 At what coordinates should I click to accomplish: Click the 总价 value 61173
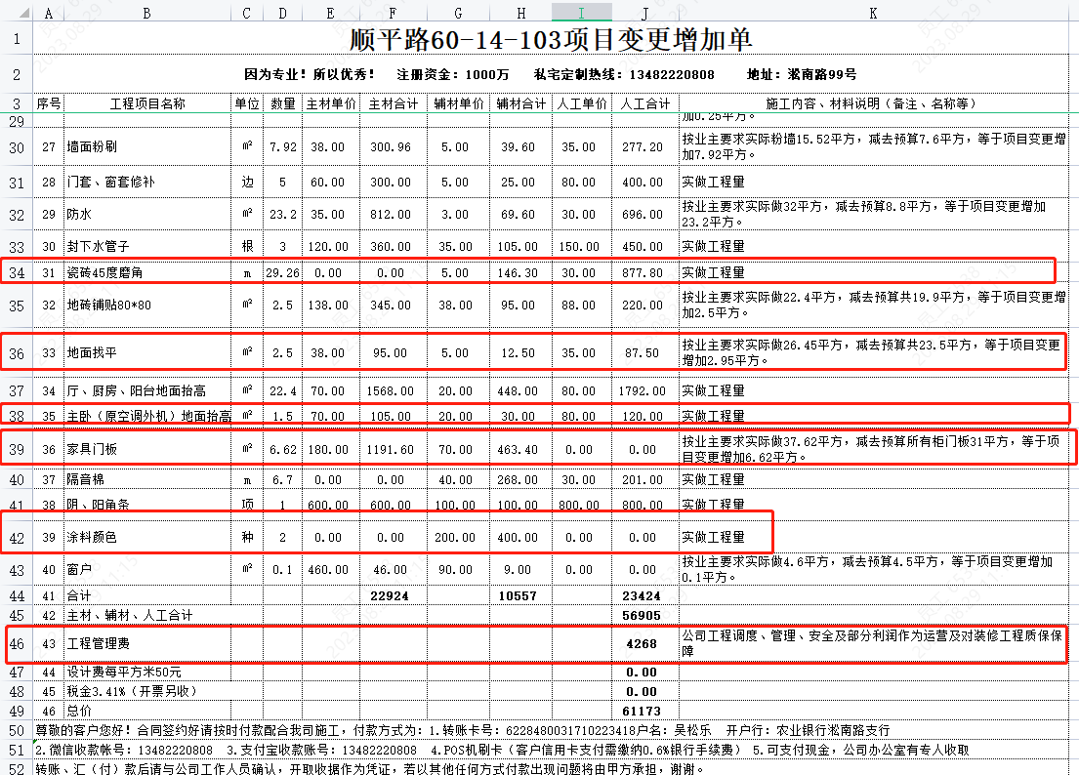[643, 712]
